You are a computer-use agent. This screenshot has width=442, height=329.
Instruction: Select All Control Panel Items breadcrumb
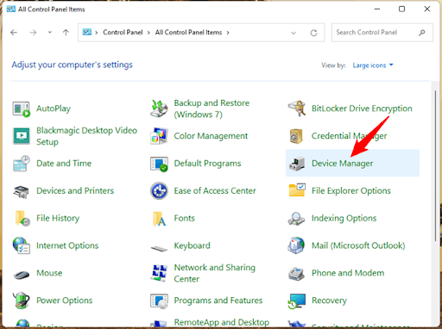[188, 33]
